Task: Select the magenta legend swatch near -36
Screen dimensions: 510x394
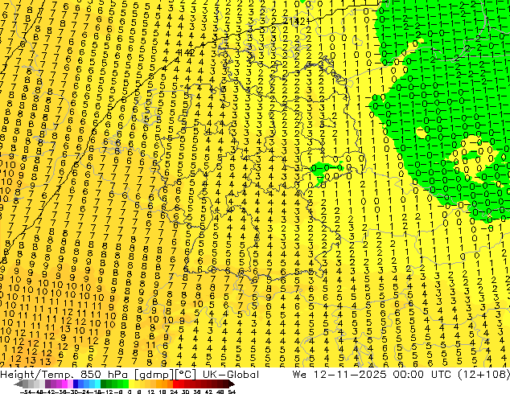Action: click(64, 384)
